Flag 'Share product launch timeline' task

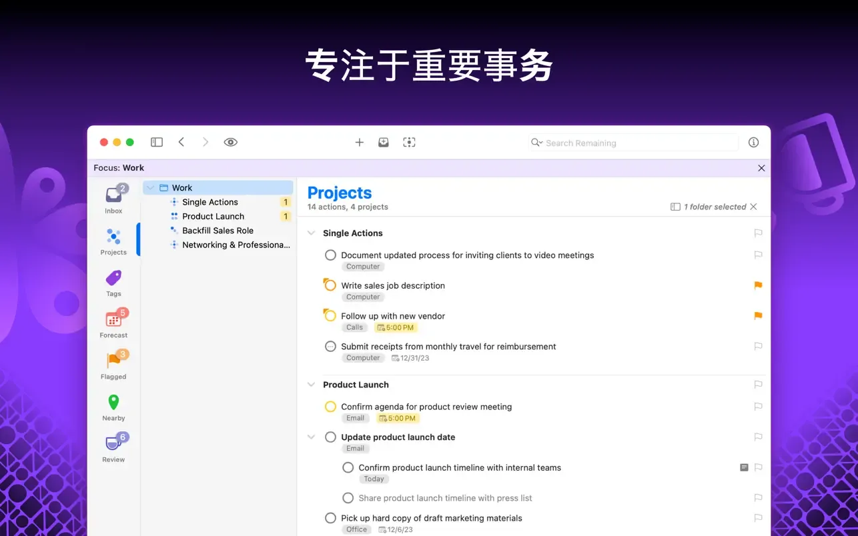coord(758,498)
